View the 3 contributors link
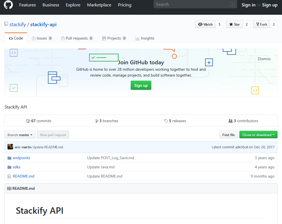Viewport: 282px width, 224px height. (243, 121)
